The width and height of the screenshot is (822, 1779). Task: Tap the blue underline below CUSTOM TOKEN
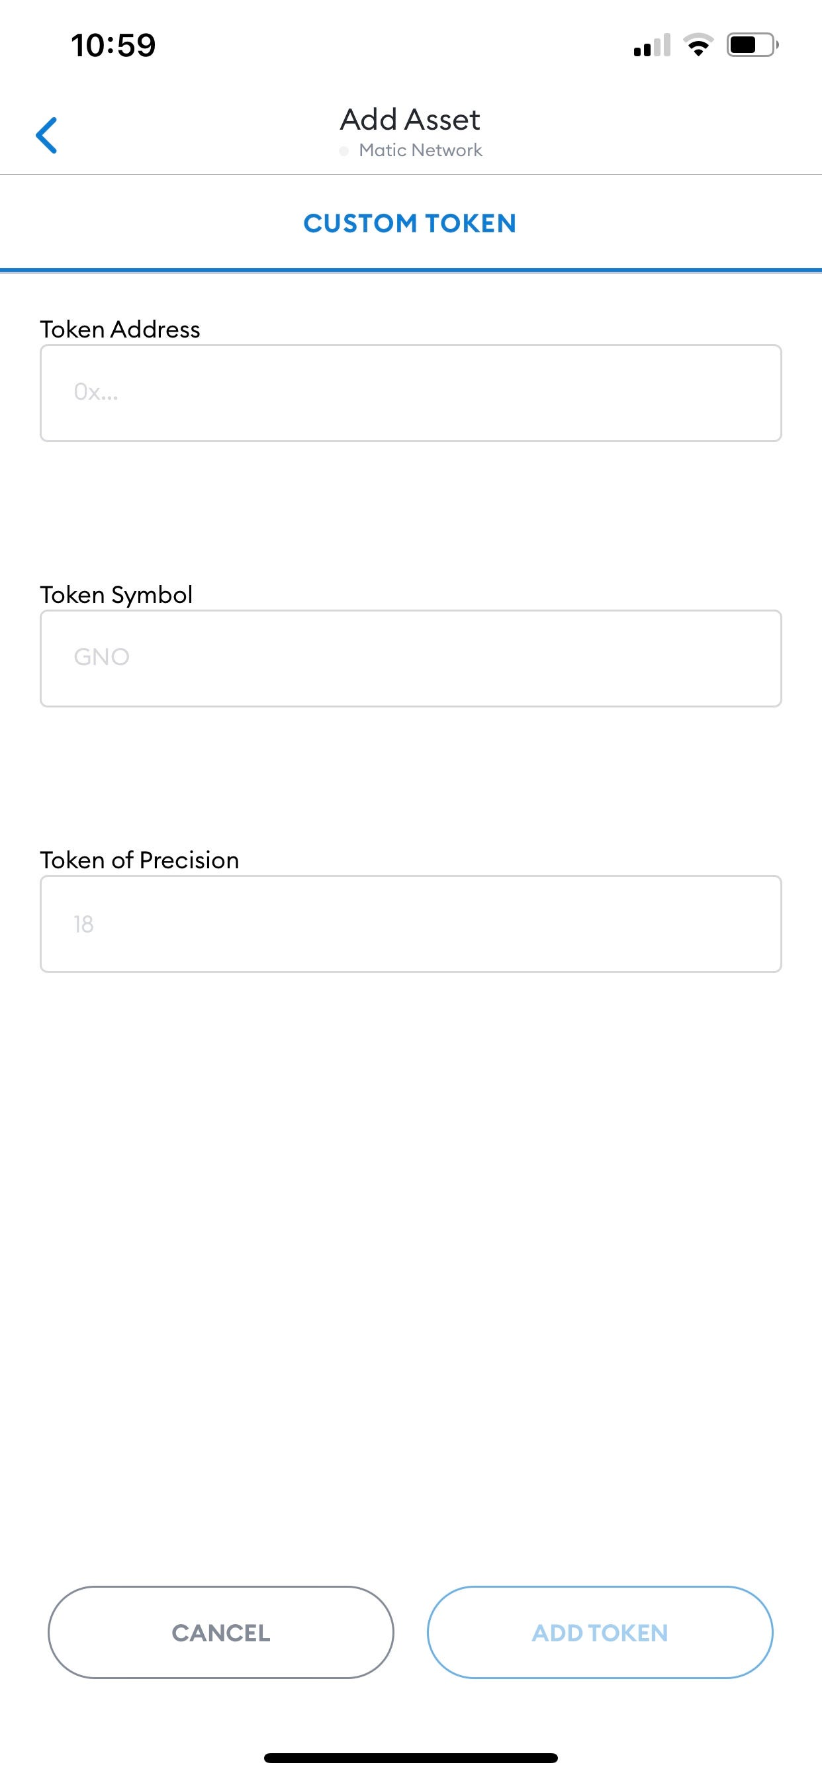(411, 270)
